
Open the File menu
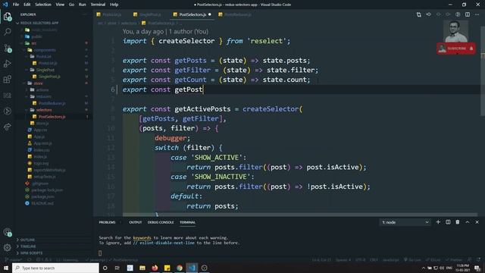(16, 5)
